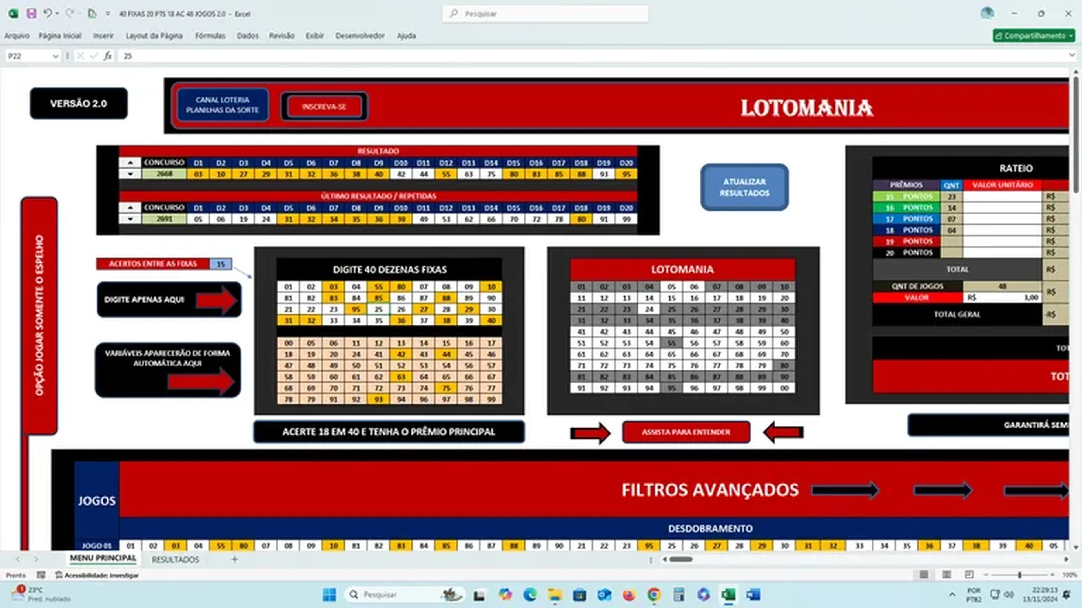The width and height of the screenshot is (1082, 608).
Task: Zoom out with the minus icon
Action: pos(986,575)
